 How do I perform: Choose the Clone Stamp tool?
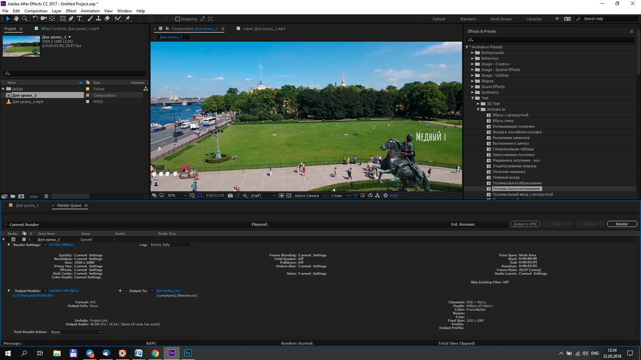(98, 19)
